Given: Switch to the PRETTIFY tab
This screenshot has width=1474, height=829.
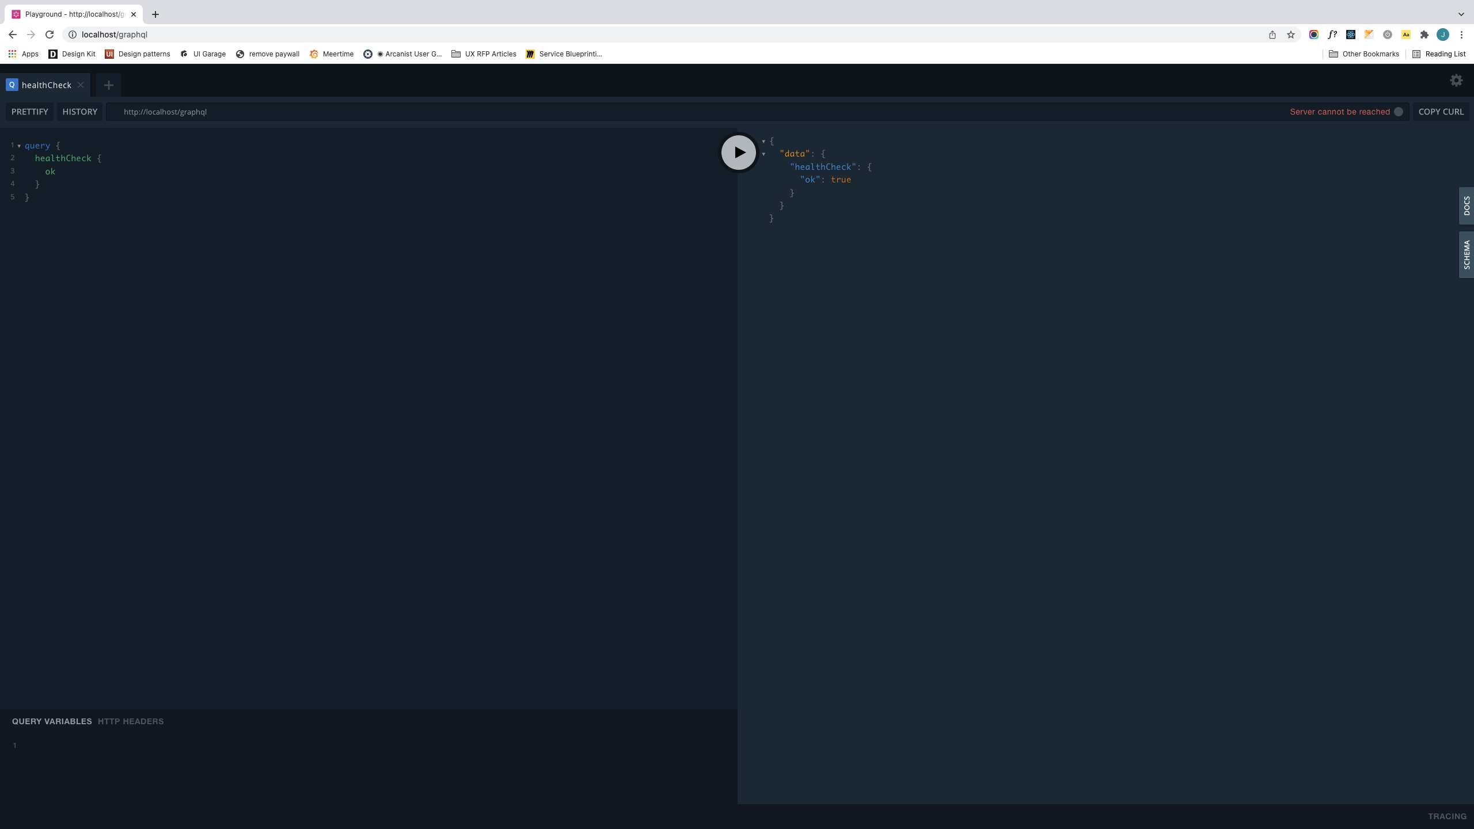Looking at the screenshot, I should point(29,111).
